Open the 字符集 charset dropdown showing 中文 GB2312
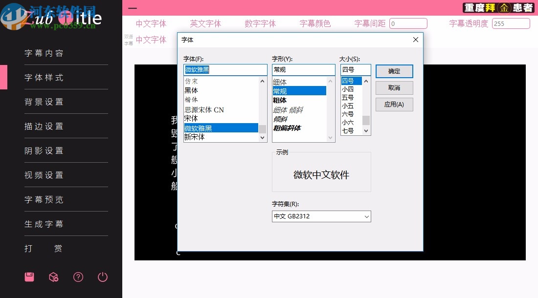 tap(320, 216)
